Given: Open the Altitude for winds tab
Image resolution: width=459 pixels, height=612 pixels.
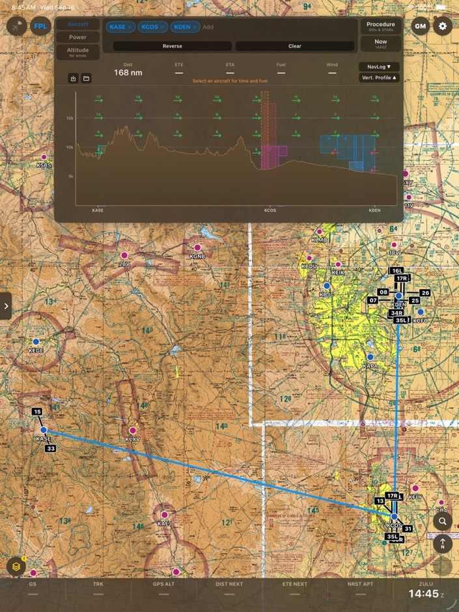Looking at the screenshot, I should coord(77,52).
